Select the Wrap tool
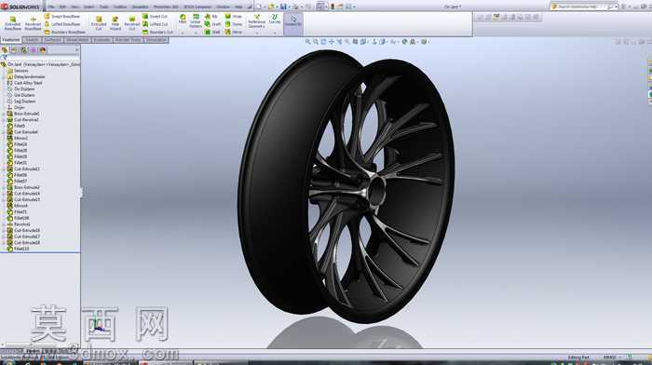The width and height of the screenshot is (652, 365). tap(233, 16)
